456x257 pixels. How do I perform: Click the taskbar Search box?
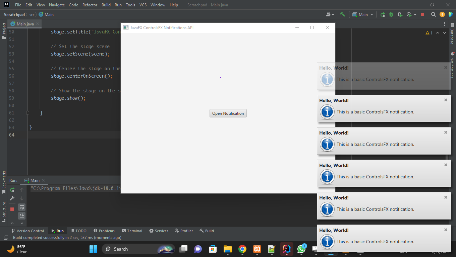138,249
